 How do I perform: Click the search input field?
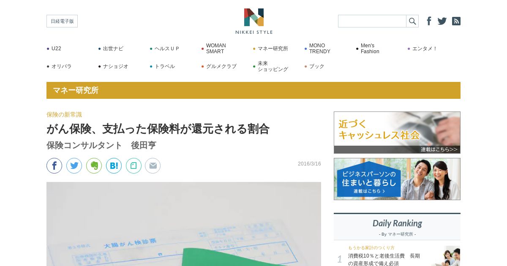[x=372, y=21]
